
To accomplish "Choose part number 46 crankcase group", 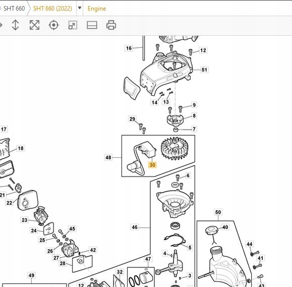I will pos(135,227).
